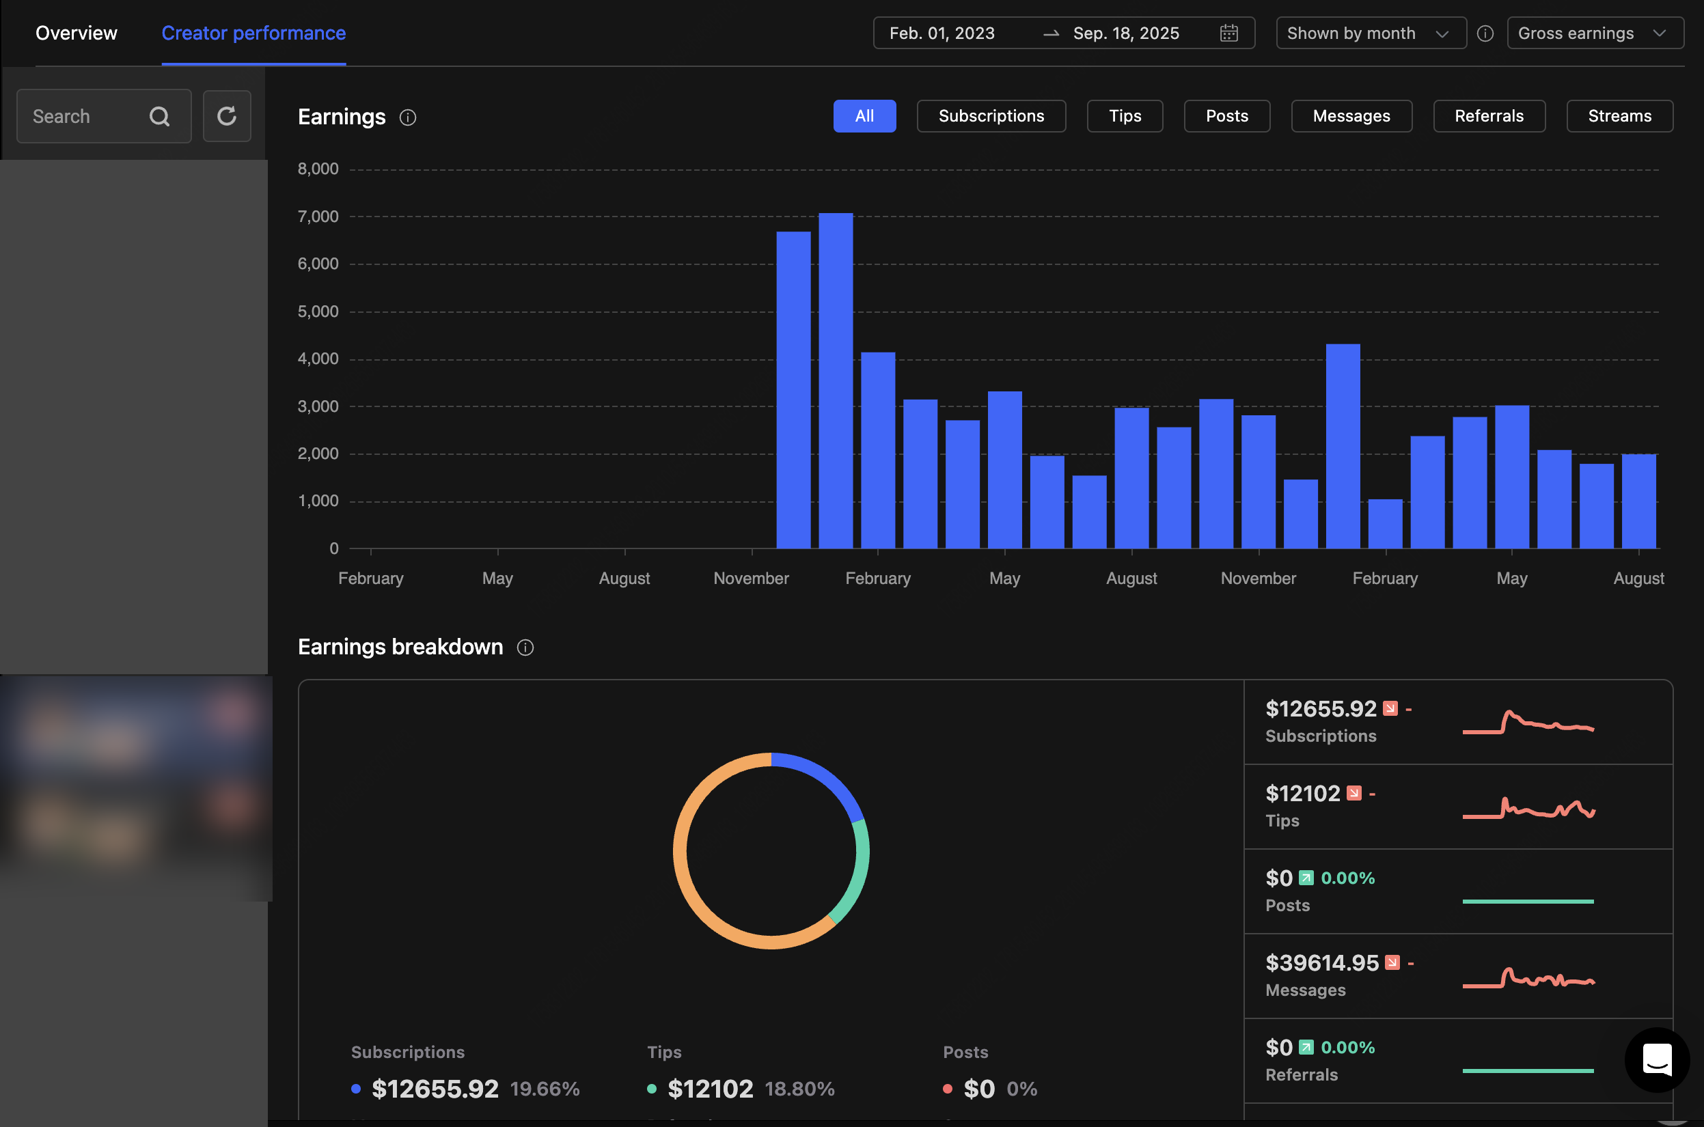Click the Messages filter button
The height and width of the screenshot is (1127, 1704).
(x=1351, y=116)
